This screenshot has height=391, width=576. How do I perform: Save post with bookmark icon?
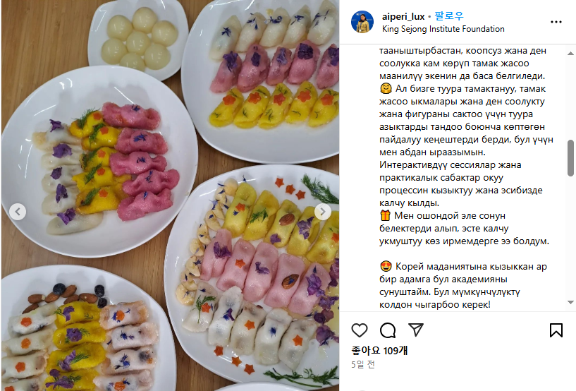pos(556,330)
